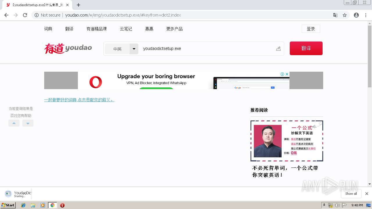The height and width of the screenshot is (209, 372).
Task: Close the downloads bar
Action: pyautogui.click(x=367, y=194)
